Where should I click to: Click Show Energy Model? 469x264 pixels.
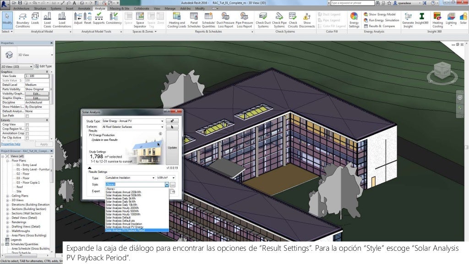point(380,14)
